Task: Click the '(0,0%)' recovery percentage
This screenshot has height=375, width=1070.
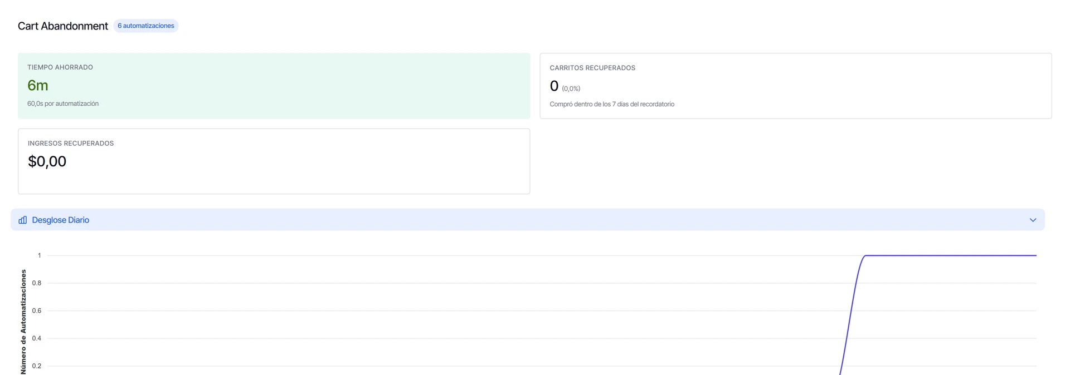Action: click(x=571, y=88)
